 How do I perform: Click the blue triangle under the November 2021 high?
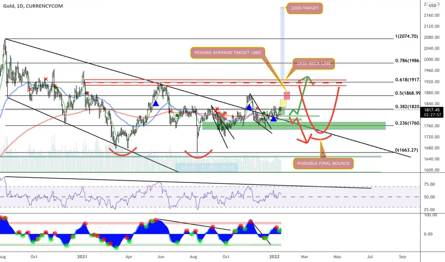coord(249,107)
